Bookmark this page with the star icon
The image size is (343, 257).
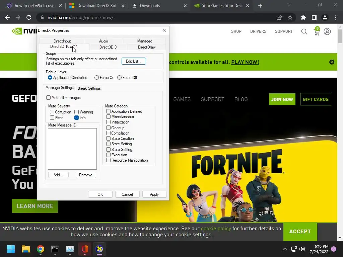[x=290, y=17]
